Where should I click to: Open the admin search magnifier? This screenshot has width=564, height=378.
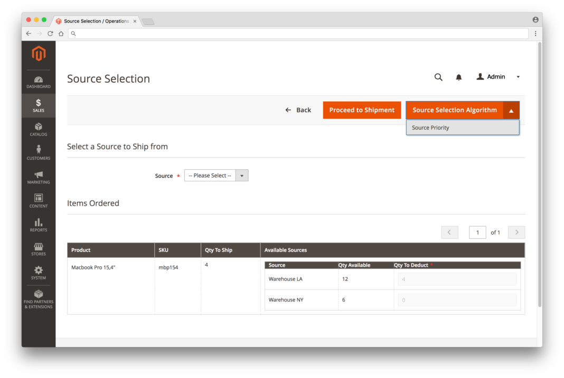438,77
